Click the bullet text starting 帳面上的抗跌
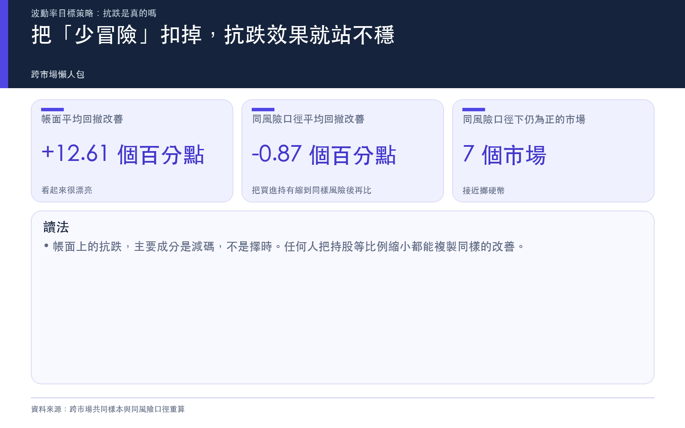Image resolution: width=685 pixels, height=428 pixels. pos(289,247)
